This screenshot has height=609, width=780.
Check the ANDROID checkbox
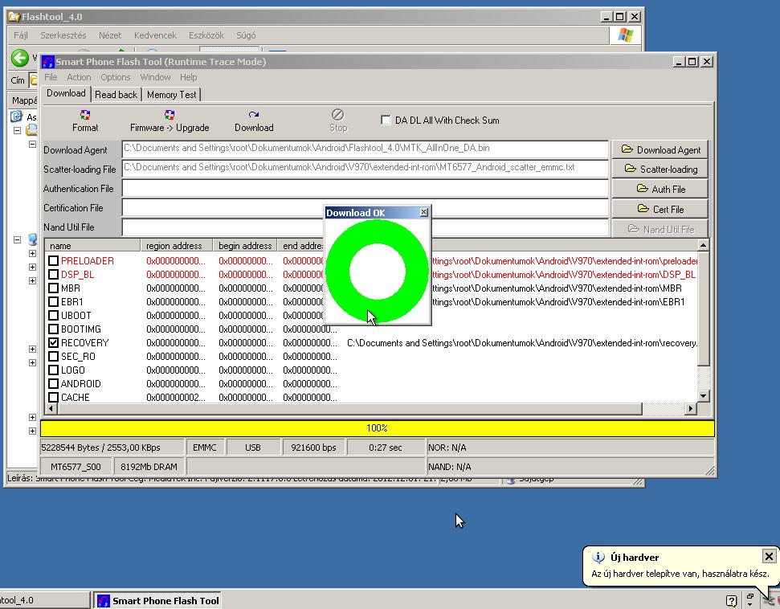tap(53, 384)
